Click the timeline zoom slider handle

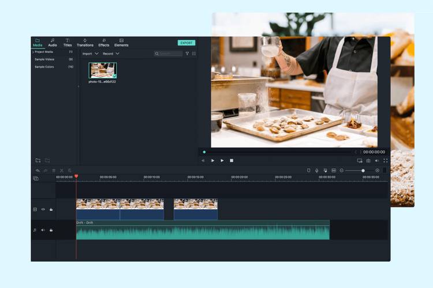coord(363,170)
